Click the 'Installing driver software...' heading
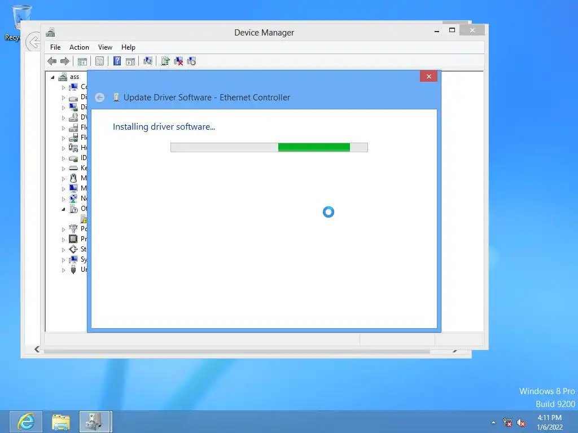Image resolution: width=578 pixels, height=433 pixels. click(164, 127)
